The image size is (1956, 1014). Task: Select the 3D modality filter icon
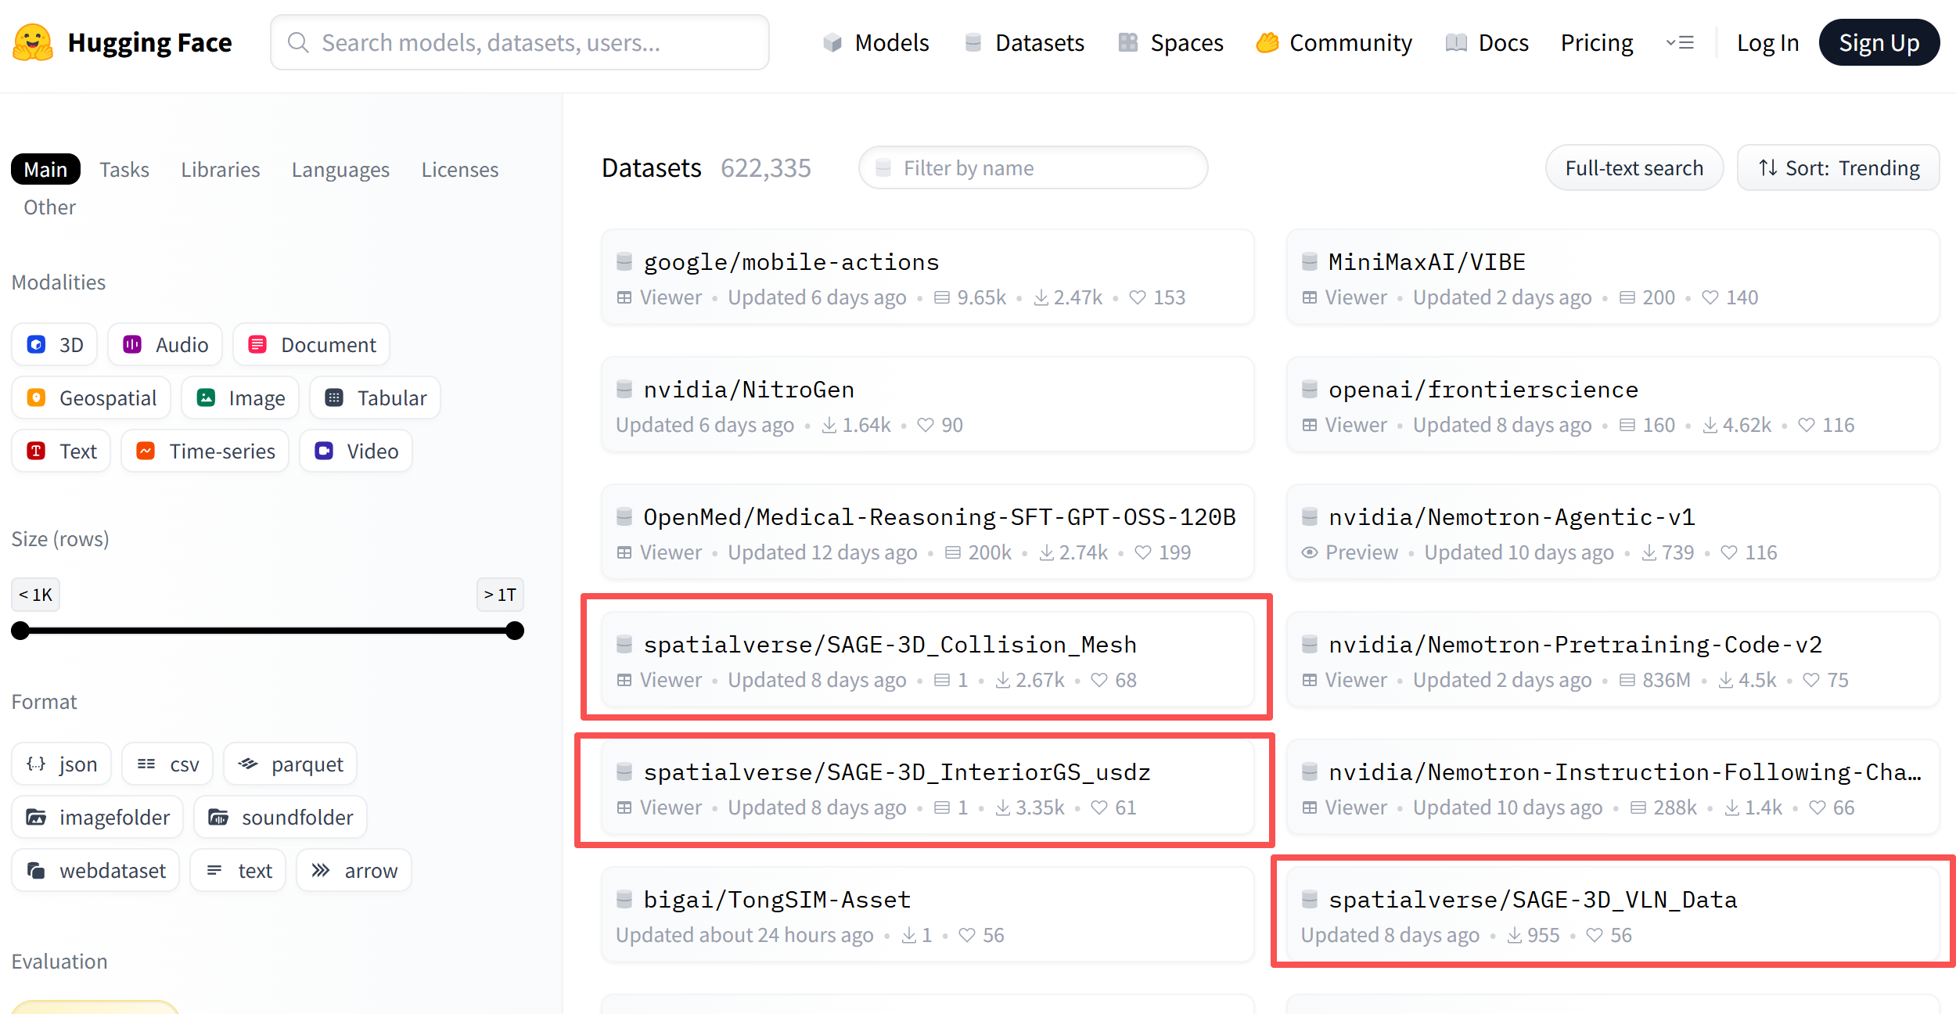(x=37, y=345)
